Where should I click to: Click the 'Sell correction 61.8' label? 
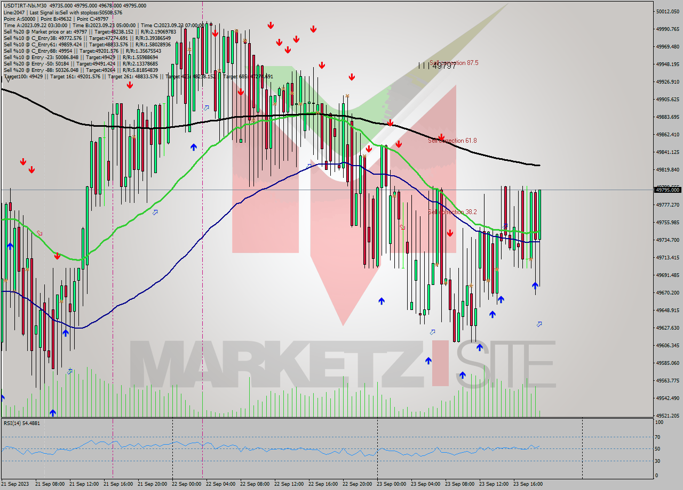click(x=452, y=141)
